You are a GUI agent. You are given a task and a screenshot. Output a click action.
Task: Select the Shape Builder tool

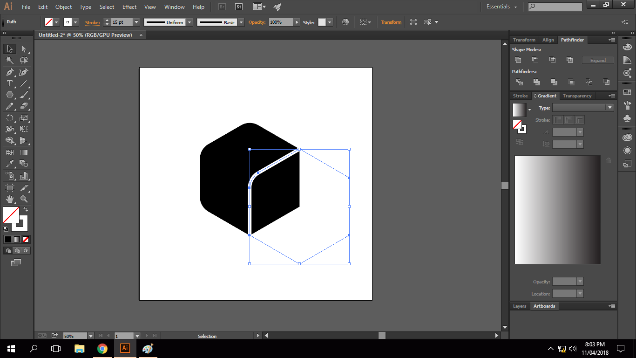tap(9, 141)
